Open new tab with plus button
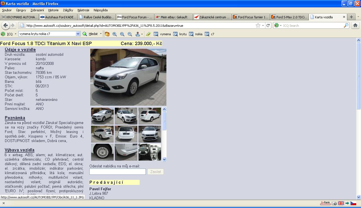This screenshot has height=208, width=361. (x=351, y=17)
